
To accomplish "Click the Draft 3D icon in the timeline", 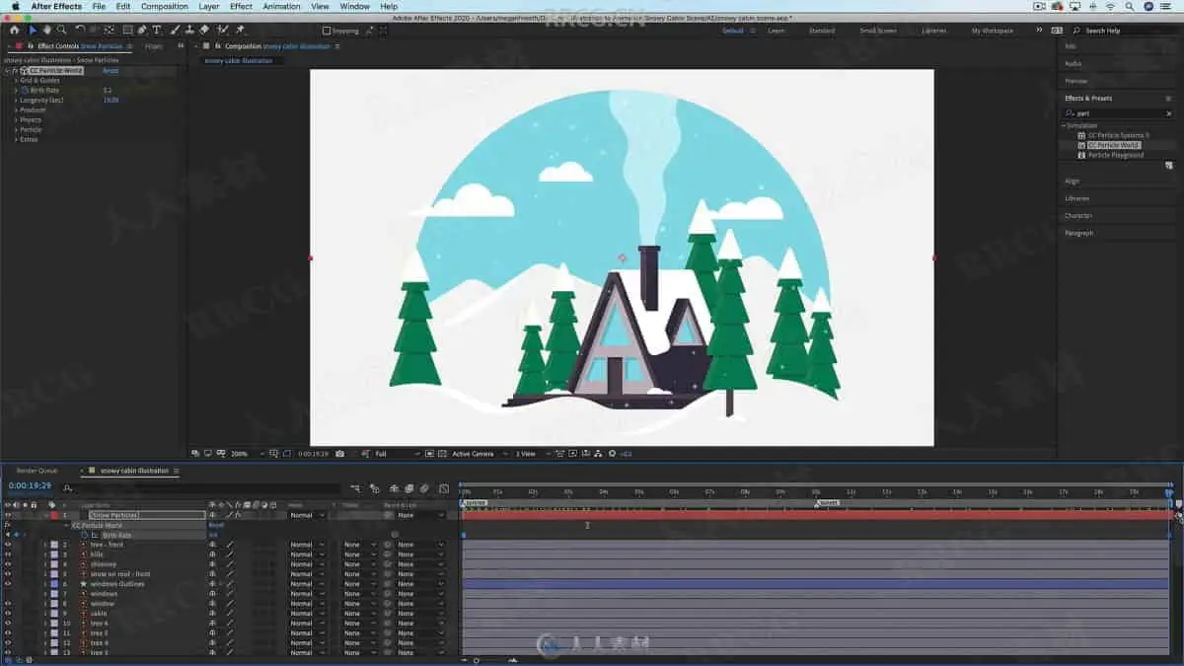I will click(x=374, y=488).
